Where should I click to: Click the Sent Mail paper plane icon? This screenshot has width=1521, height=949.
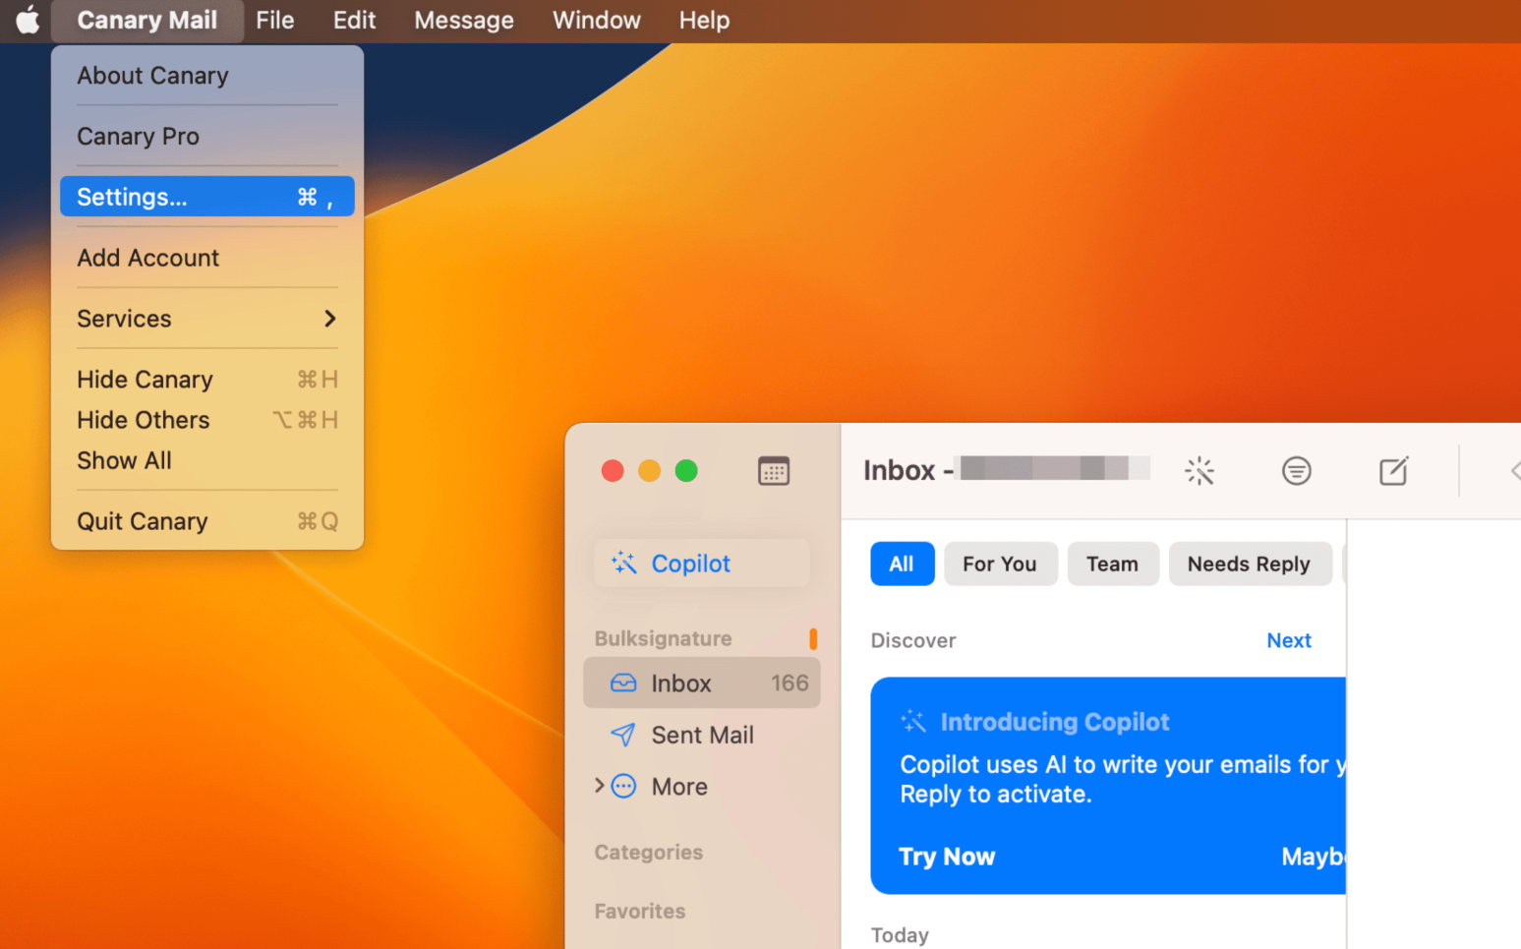[622, 735]
